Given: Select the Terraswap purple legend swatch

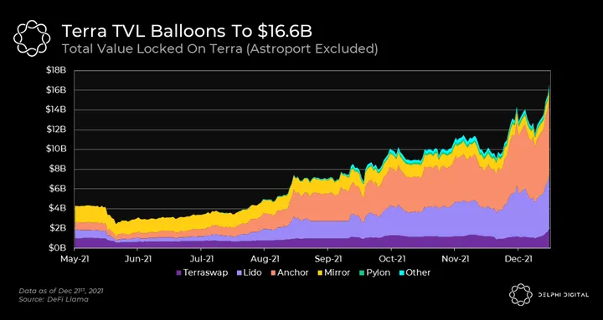Looking at the screenshot, I should tap(178, 273).
